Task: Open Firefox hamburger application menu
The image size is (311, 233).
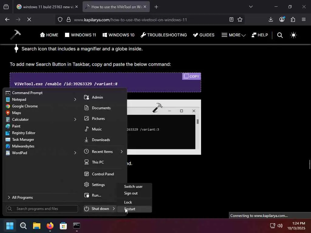Action: (x=304, y=19)
